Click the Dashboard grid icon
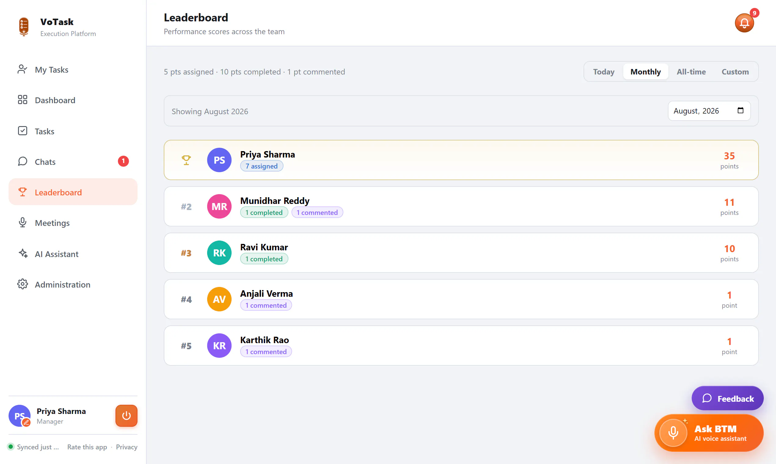Image resolution: width=776 pixels, height=464 pixels. tap(22, 100)
